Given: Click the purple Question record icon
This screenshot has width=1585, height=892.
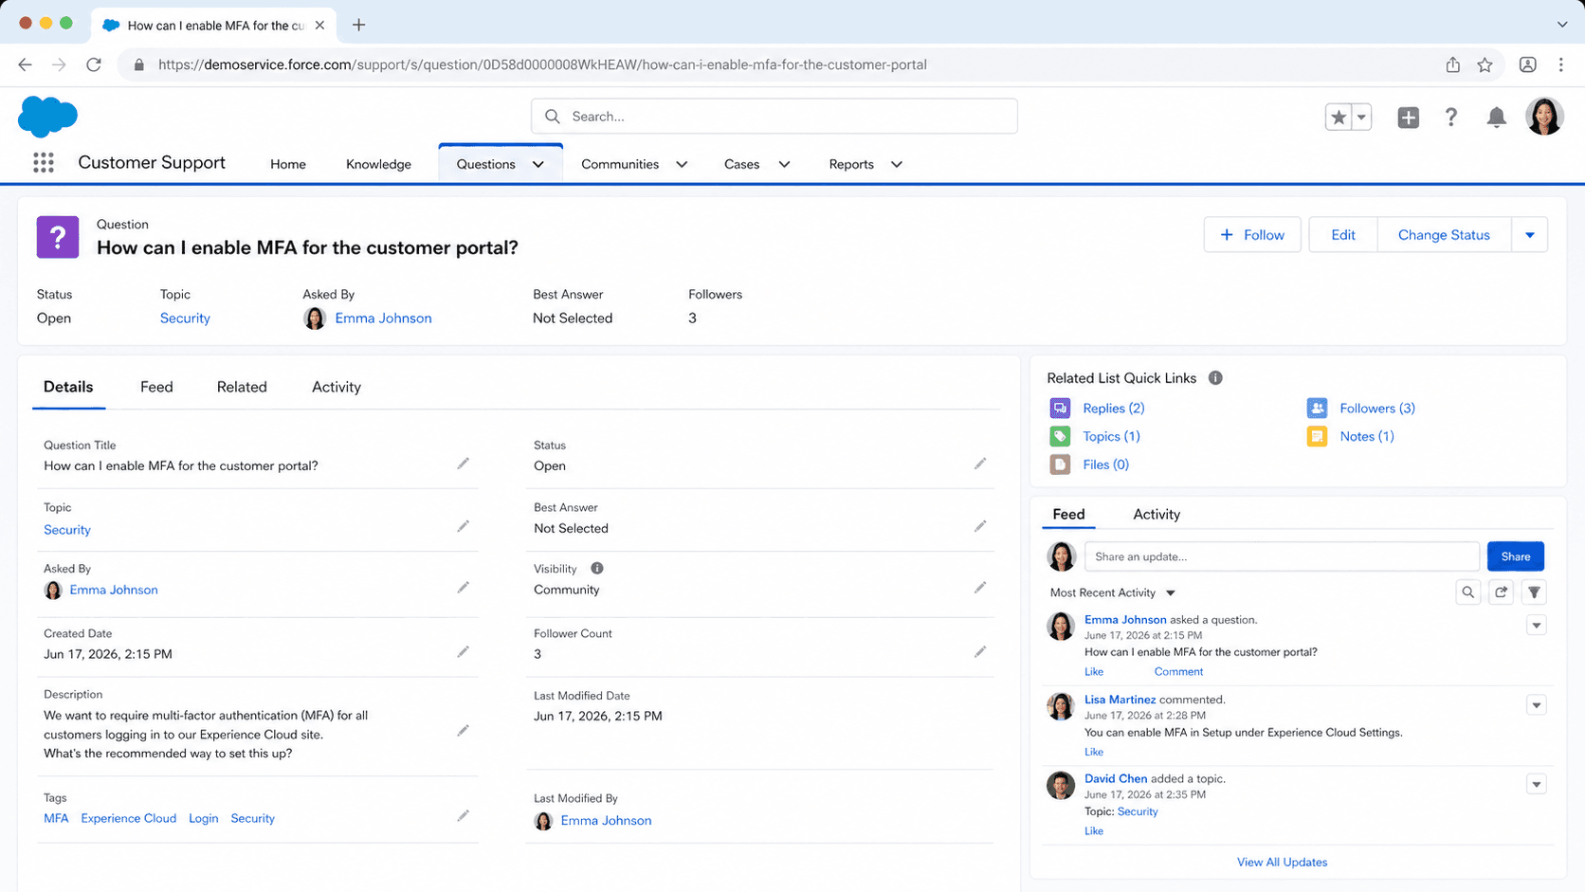Looking at the screenshot, I should (58, 237).
